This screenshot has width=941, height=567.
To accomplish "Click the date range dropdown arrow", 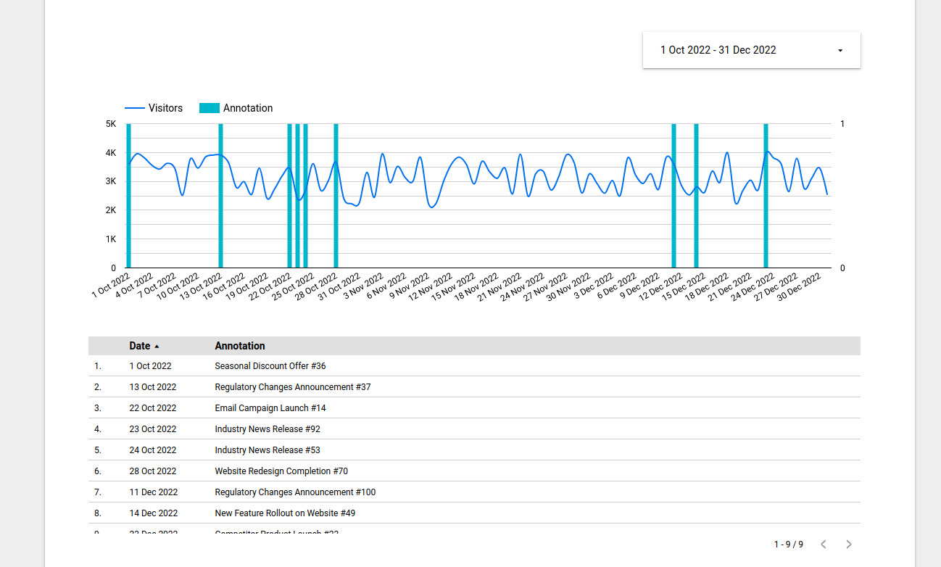I will pos(840,51).
